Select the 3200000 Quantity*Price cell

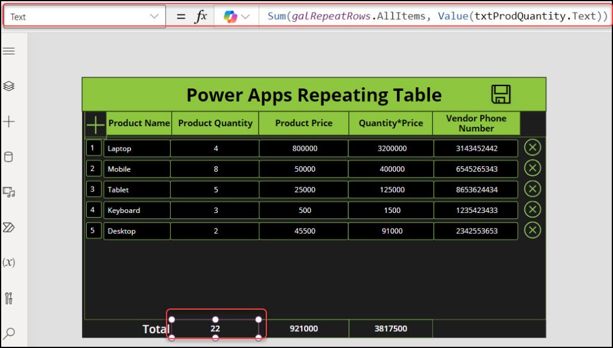pos(391,148)
